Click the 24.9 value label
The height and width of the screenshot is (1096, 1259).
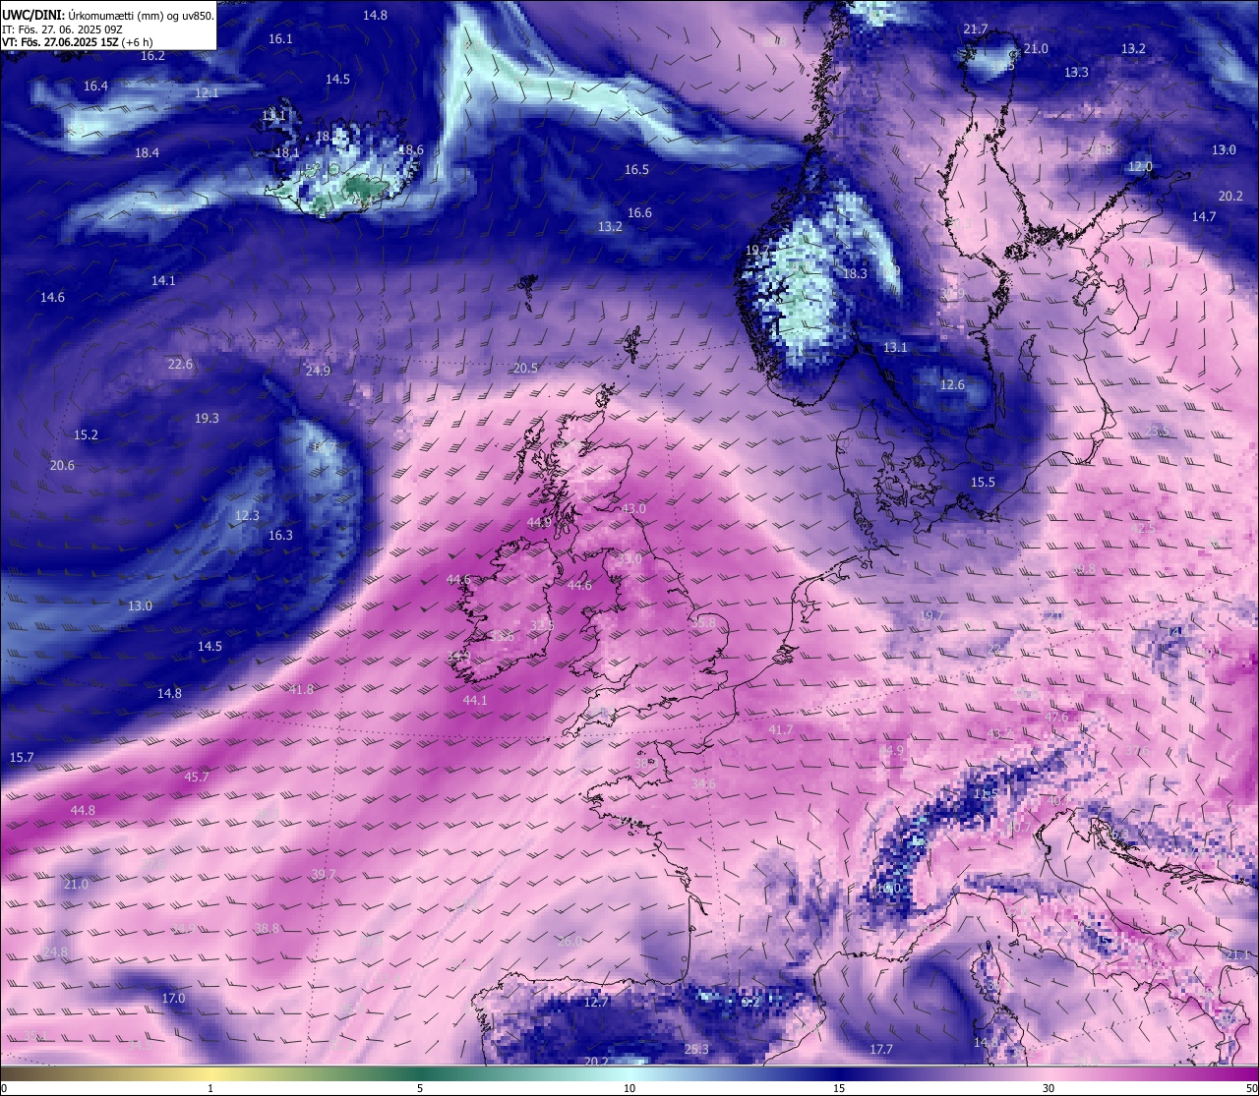click(318, 372)
